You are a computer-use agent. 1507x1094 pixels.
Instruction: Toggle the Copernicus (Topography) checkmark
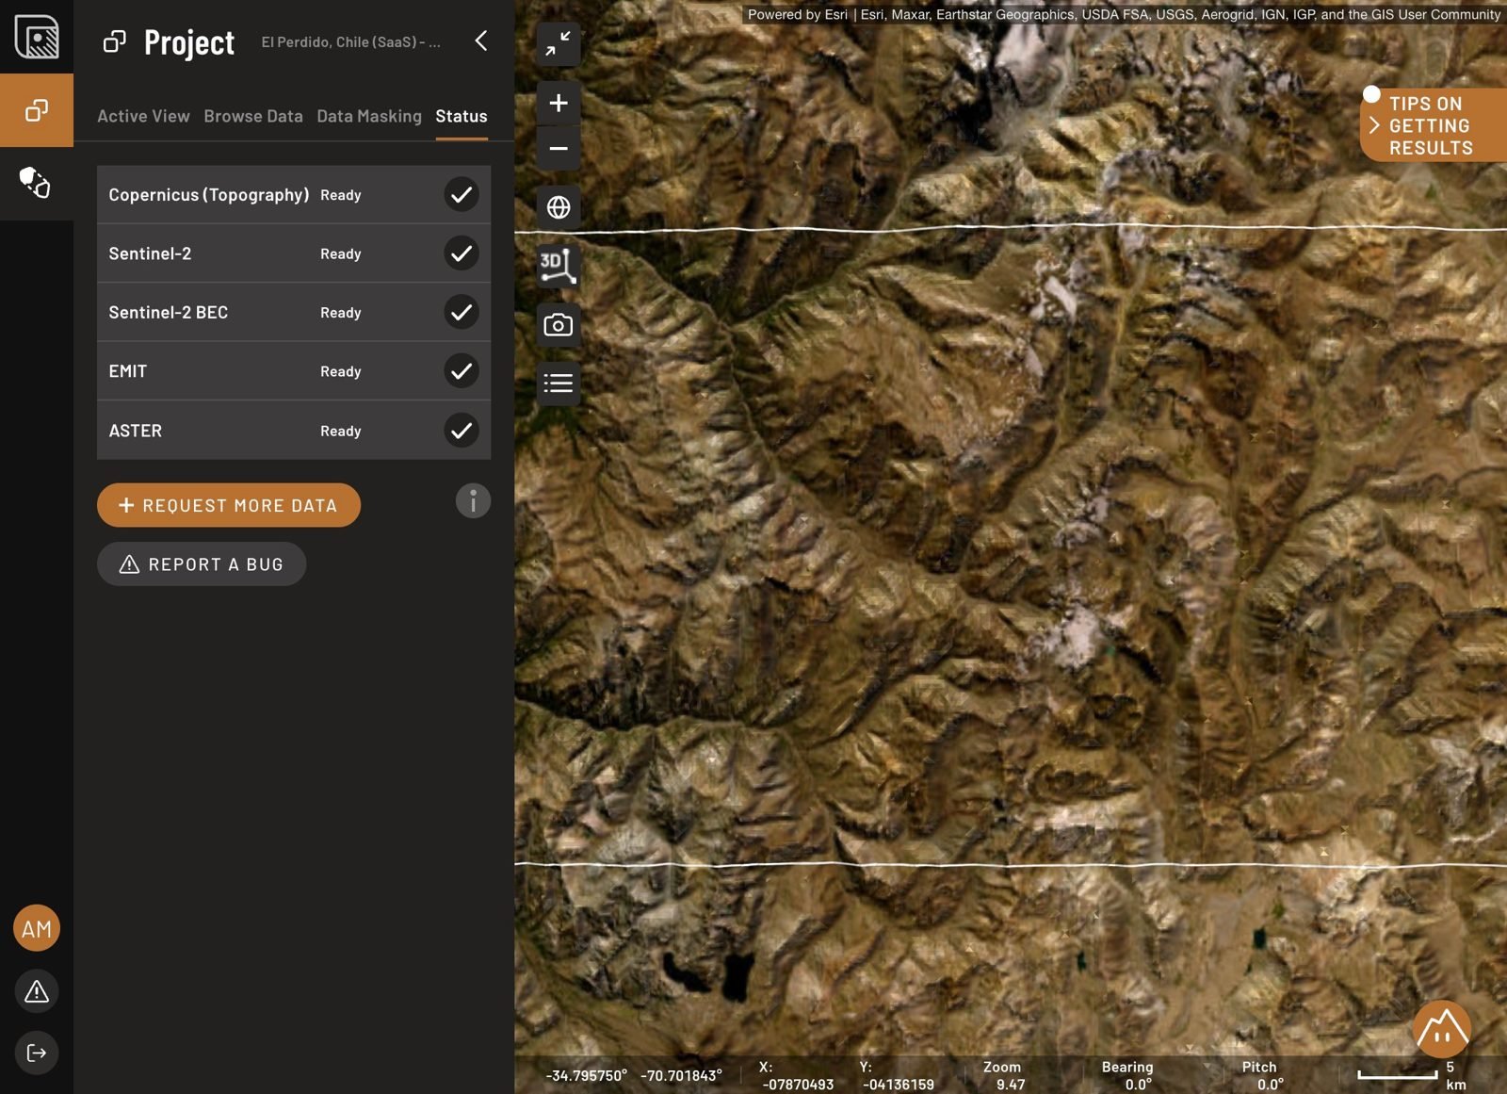point(462,194)
